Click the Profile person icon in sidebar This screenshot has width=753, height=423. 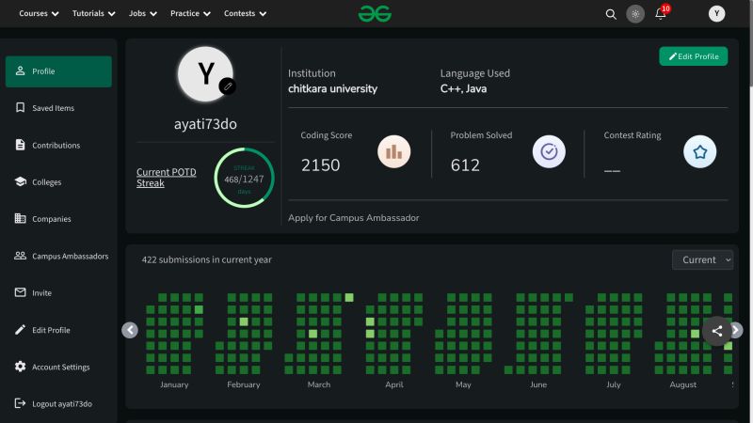tap(20, 71)
